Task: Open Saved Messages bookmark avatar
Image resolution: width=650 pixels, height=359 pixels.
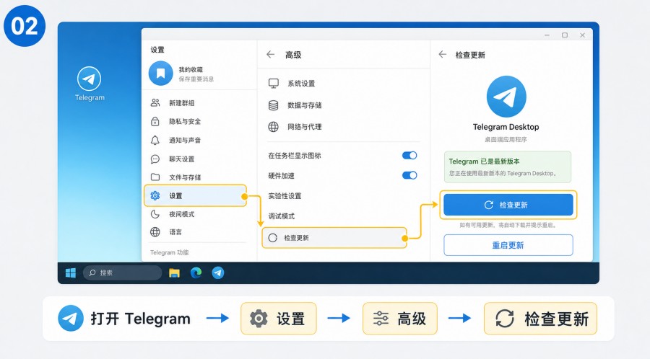Action: pos(160,74)
